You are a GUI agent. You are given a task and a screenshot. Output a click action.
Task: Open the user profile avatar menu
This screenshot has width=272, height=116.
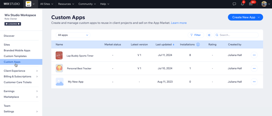click(266, 4)
